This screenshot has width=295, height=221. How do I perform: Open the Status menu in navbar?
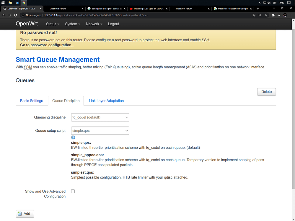pos(53,24)
